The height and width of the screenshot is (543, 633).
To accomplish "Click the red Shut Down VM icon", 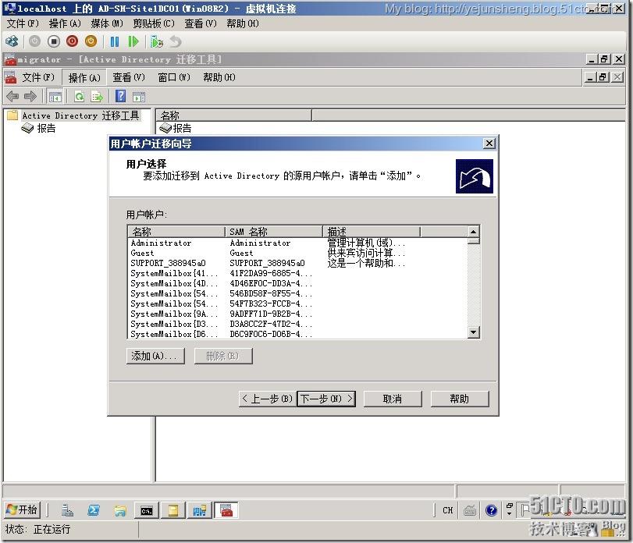I will 72,41.
